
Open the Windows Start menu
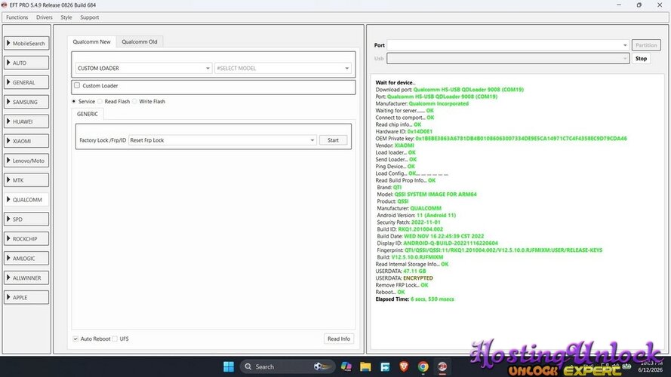point(229,366)
